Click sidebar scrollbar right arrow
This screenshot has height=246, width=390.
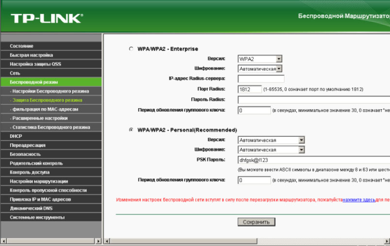click(x=98, y=241)
